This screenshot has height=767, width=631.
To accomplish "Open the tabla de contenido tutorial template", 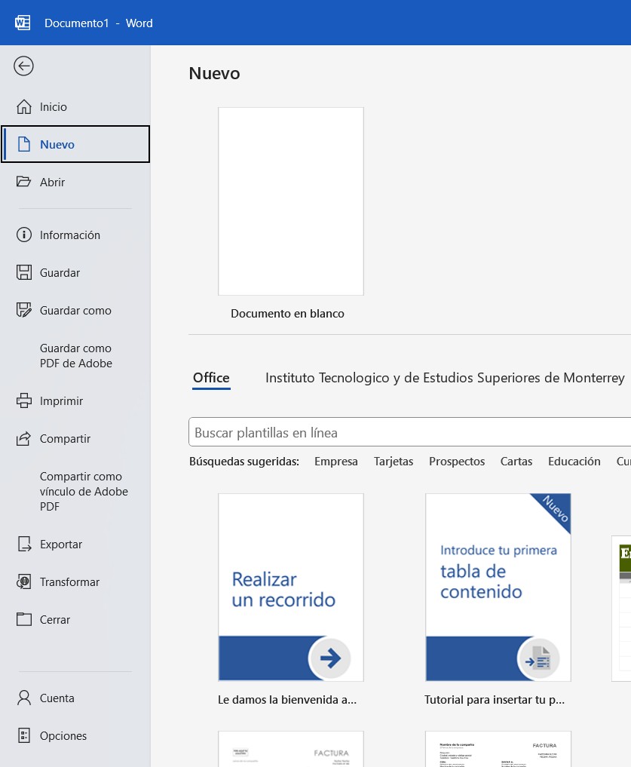I will coord(498,587).
